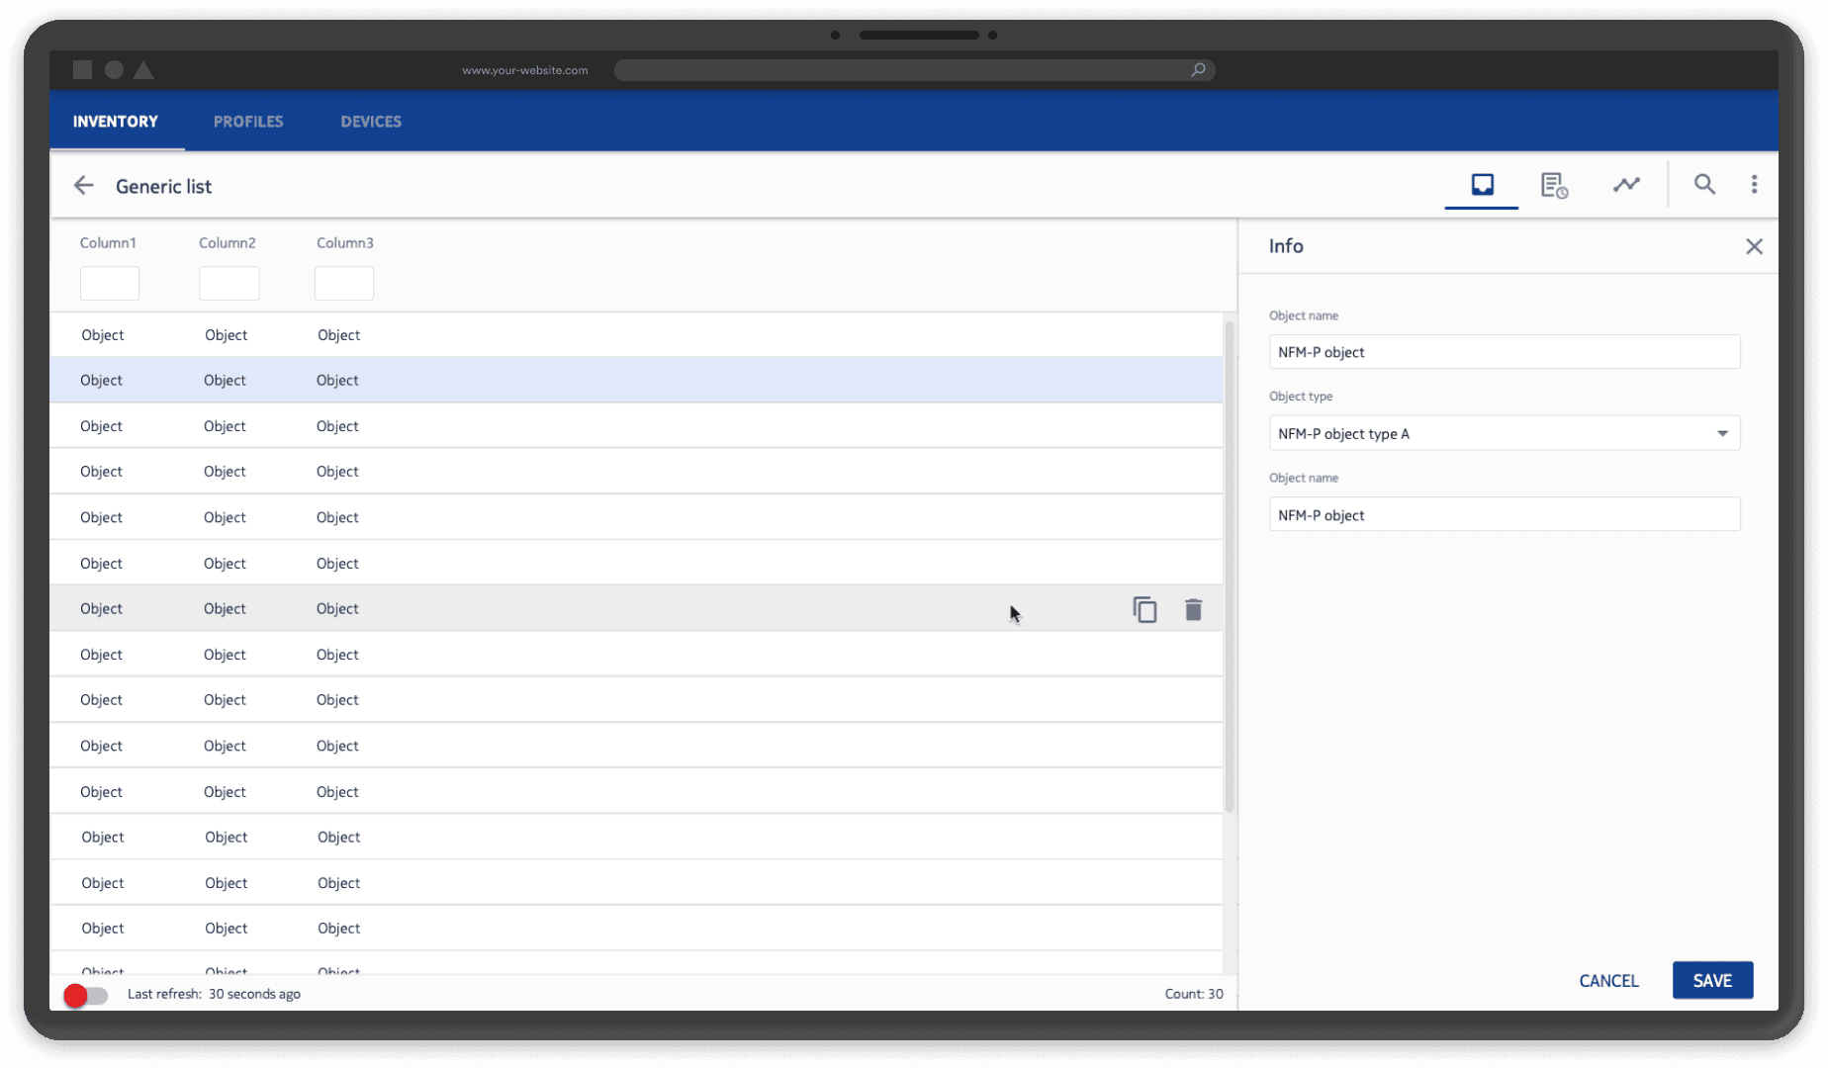Image resolution: width=1828 pixels, height=1068 pixels.
Task: Open the scheduled report log icon
Action: point(1554,184)
